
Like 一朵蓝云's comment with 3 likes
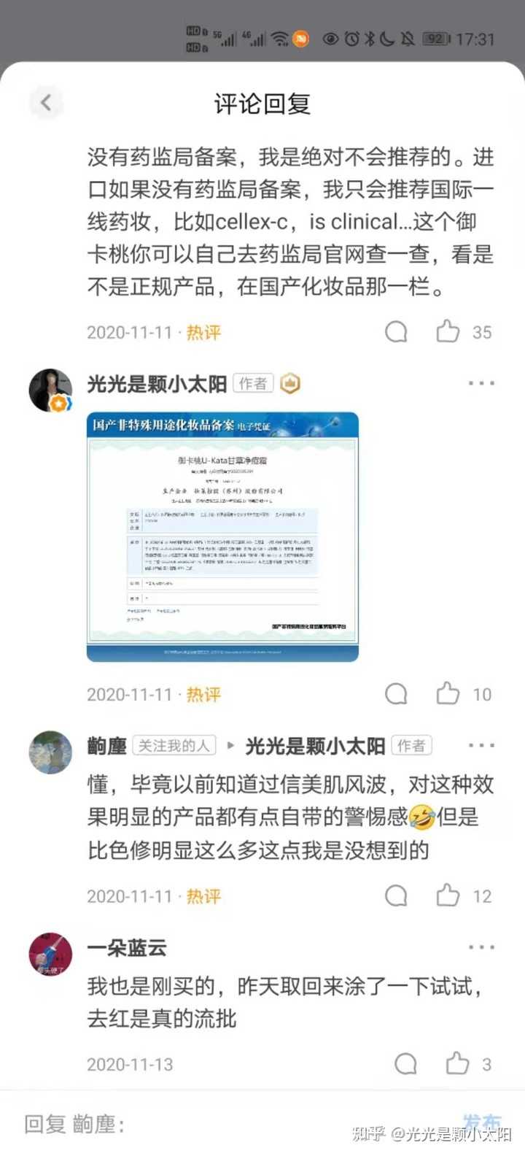[457, 1063]
